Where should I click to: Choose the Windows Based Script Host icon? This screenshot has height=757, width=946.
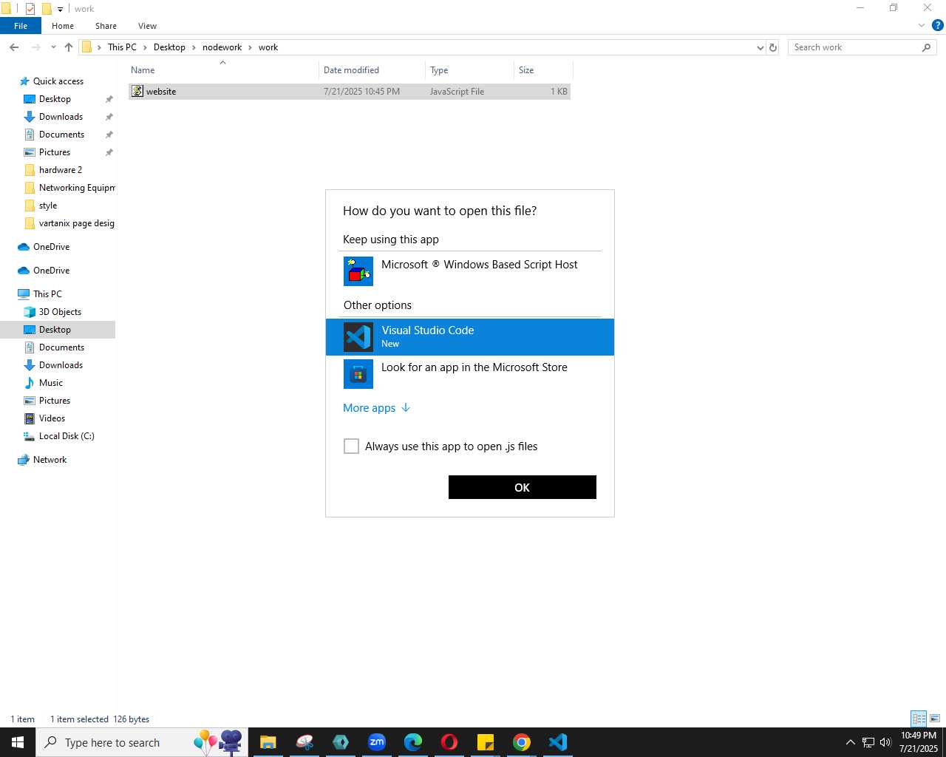coord(358,271)
